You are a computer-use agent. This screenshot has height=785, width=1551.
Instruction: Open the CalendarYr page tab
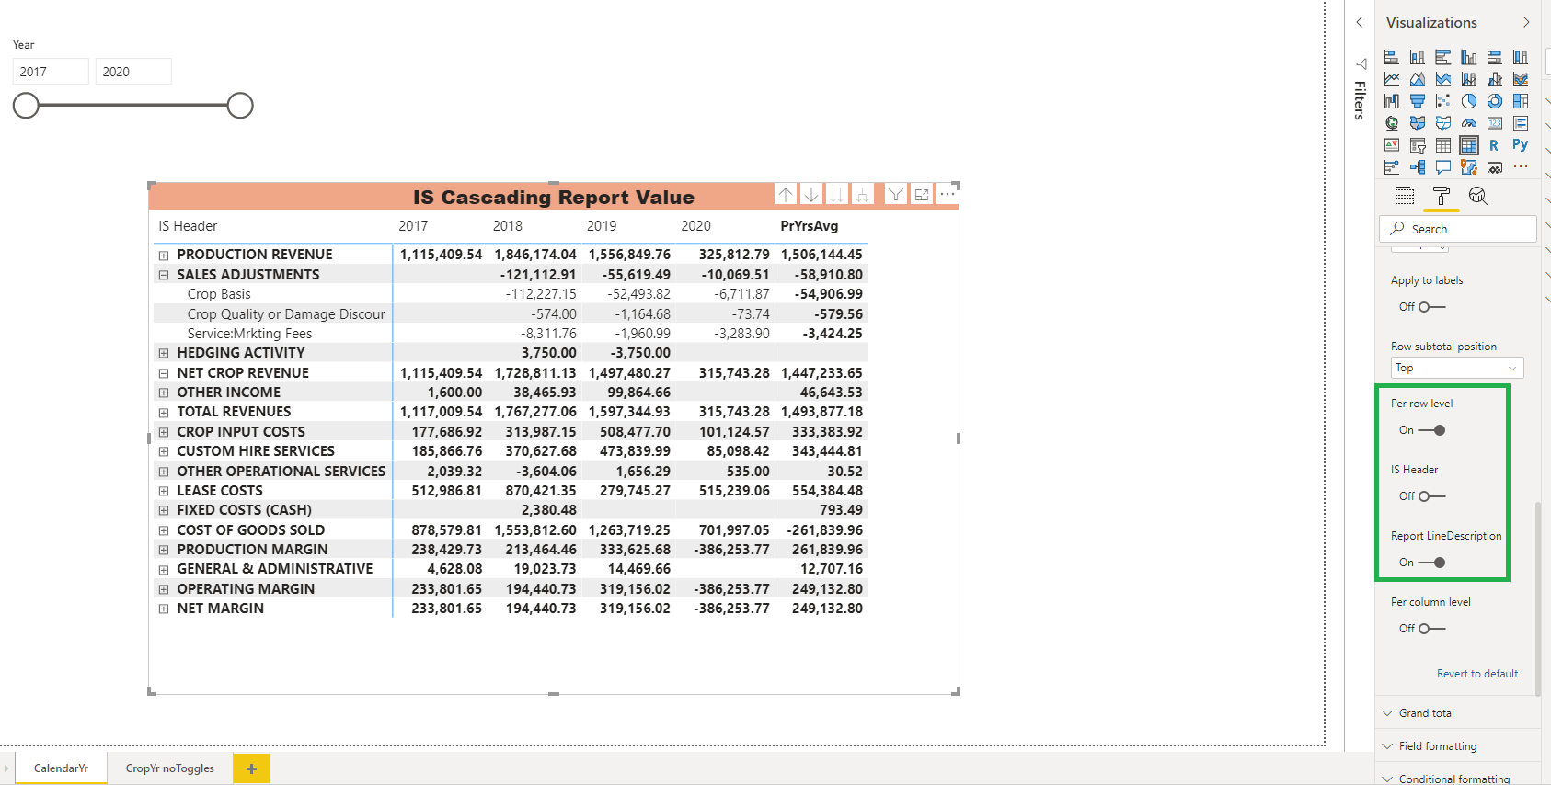click(61, 768)
